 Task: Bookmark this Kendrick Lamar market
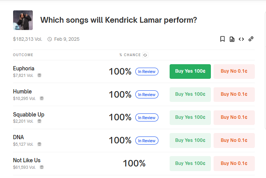tap(222, 39)
